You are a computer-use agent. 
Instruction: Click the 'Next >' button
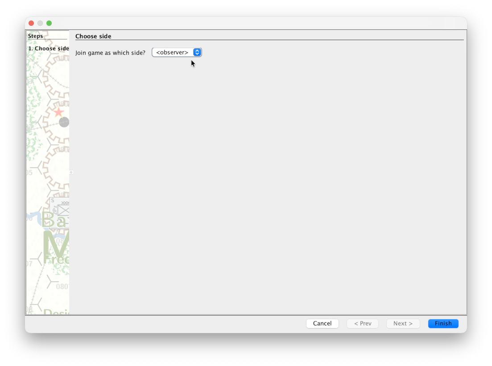(x=403, y=324)
